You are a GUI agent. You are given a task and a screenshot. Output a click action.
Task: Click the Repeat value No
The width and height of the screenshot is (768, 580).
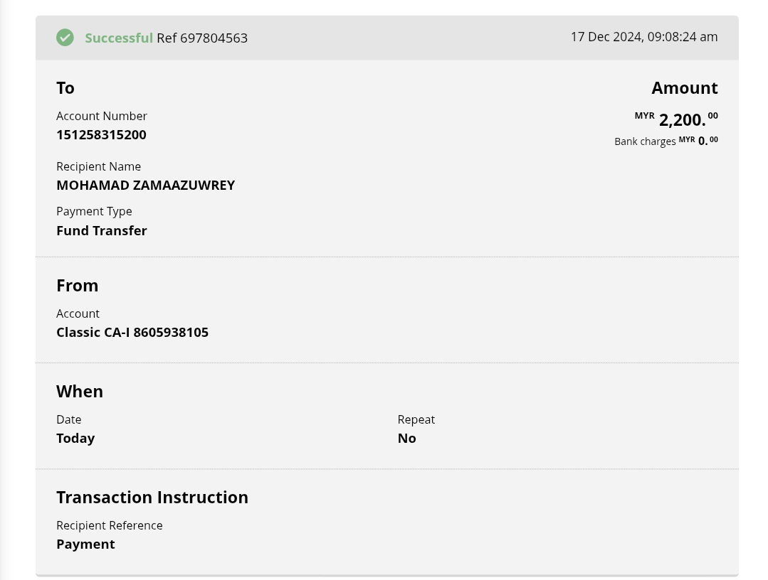coord(406,439)
